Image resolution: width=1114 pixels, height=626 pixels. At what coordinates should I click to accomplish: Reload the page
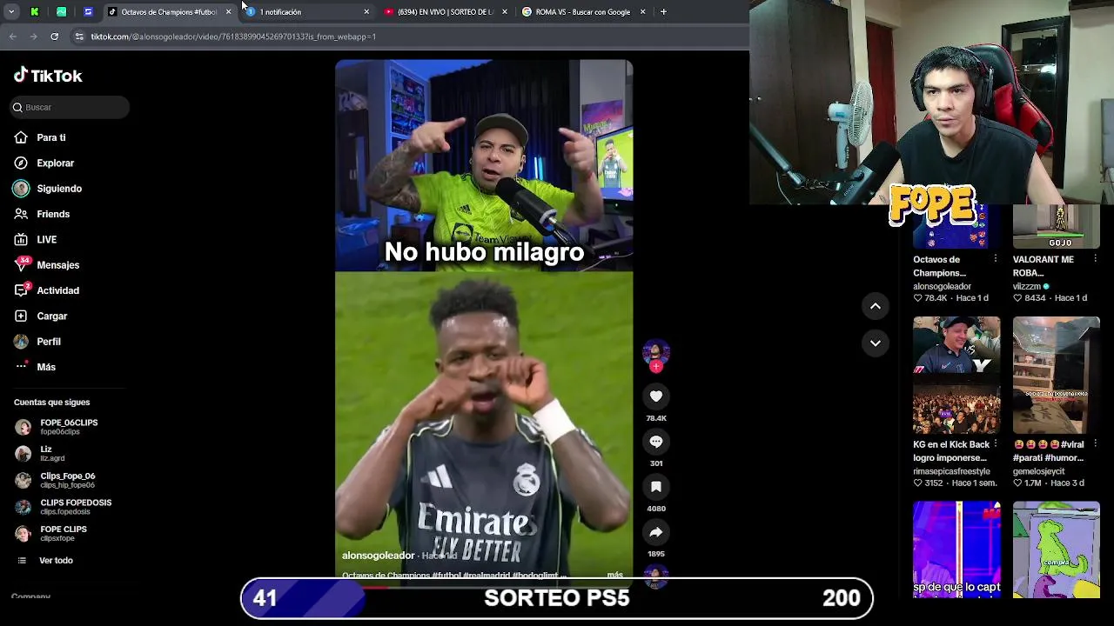coord(54,37)
